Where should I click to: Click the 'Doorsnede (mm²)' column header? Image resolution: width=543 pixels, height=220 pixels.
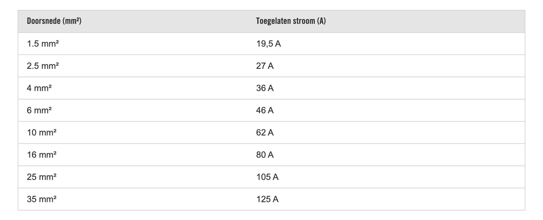point(54,21)
